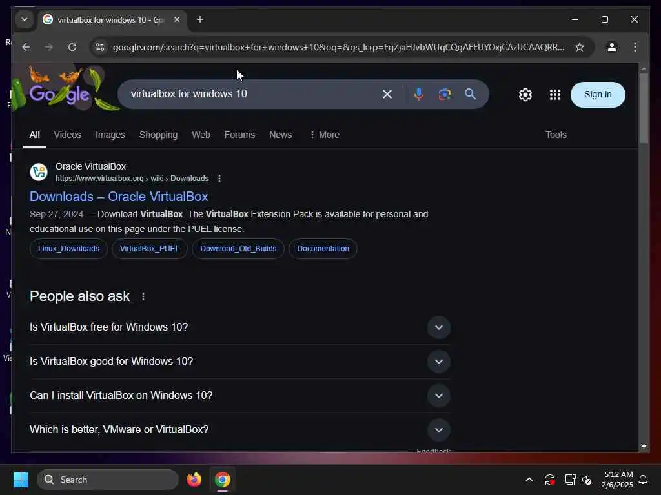Open the VirtualBox_PUEL sitelink
The height and width of the screenshot is (495, 661).
(x=150, y=249)
